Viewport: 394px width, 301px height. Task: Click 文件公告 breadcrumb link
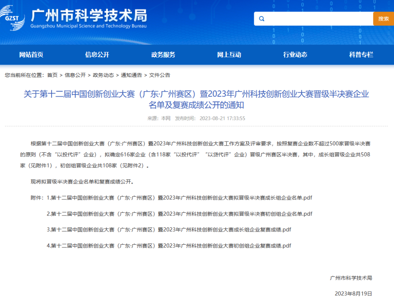[160, 75]
